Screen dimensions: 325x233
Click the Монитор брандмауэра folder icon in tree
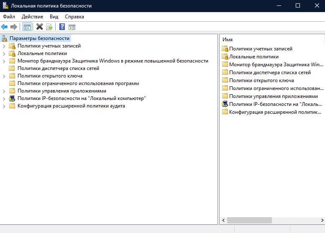tap(12, 61)
